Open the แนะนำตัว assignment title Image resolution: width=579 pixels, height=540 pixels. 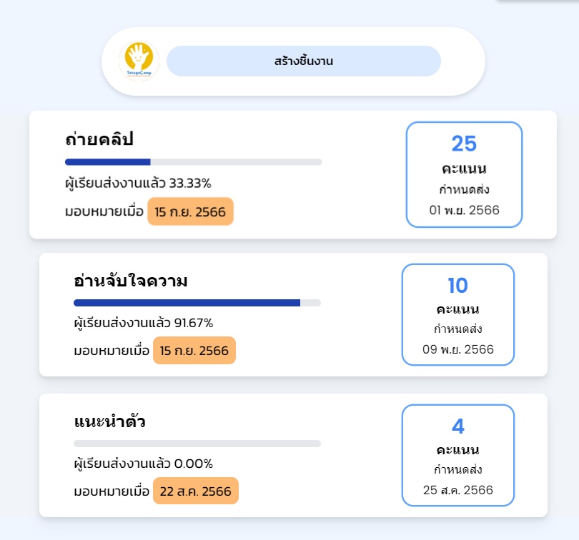[x=109, y=421]
